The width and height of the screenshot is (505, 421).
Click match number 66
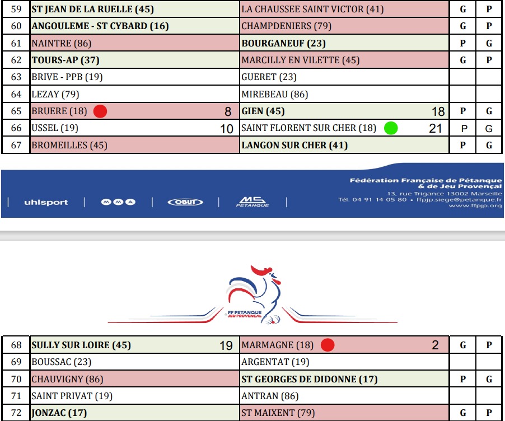point(16,128)
